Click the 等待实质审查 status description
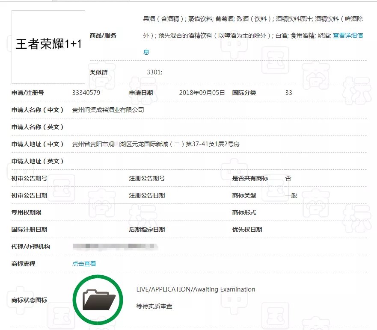The image size is (377, 330). (154, 306)
